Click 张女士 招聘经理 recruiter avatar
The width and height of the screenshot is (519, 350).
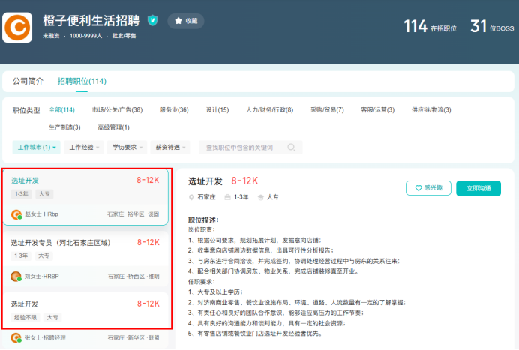click(16, 338)
